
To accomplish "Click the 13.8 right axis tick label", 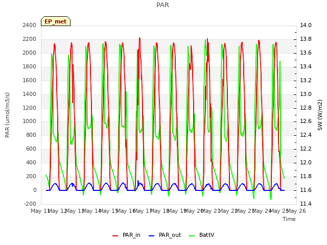I will pyautogui.click(x=306, y=39).
